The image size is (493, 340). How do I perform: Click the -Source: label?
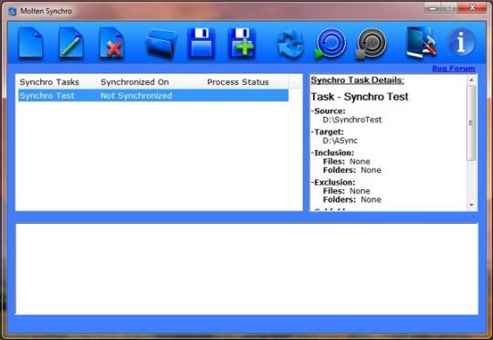pyautogui.click(x=328, y=112)
